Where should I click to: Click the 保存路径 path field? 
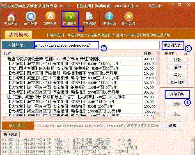pyautogui.click(x=97, y=126)
